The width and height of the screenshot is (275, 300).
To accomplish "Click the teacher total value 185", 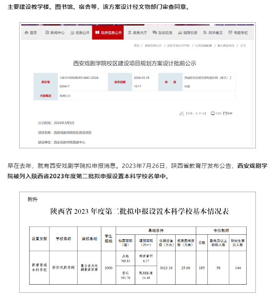I will pos(202,268).
